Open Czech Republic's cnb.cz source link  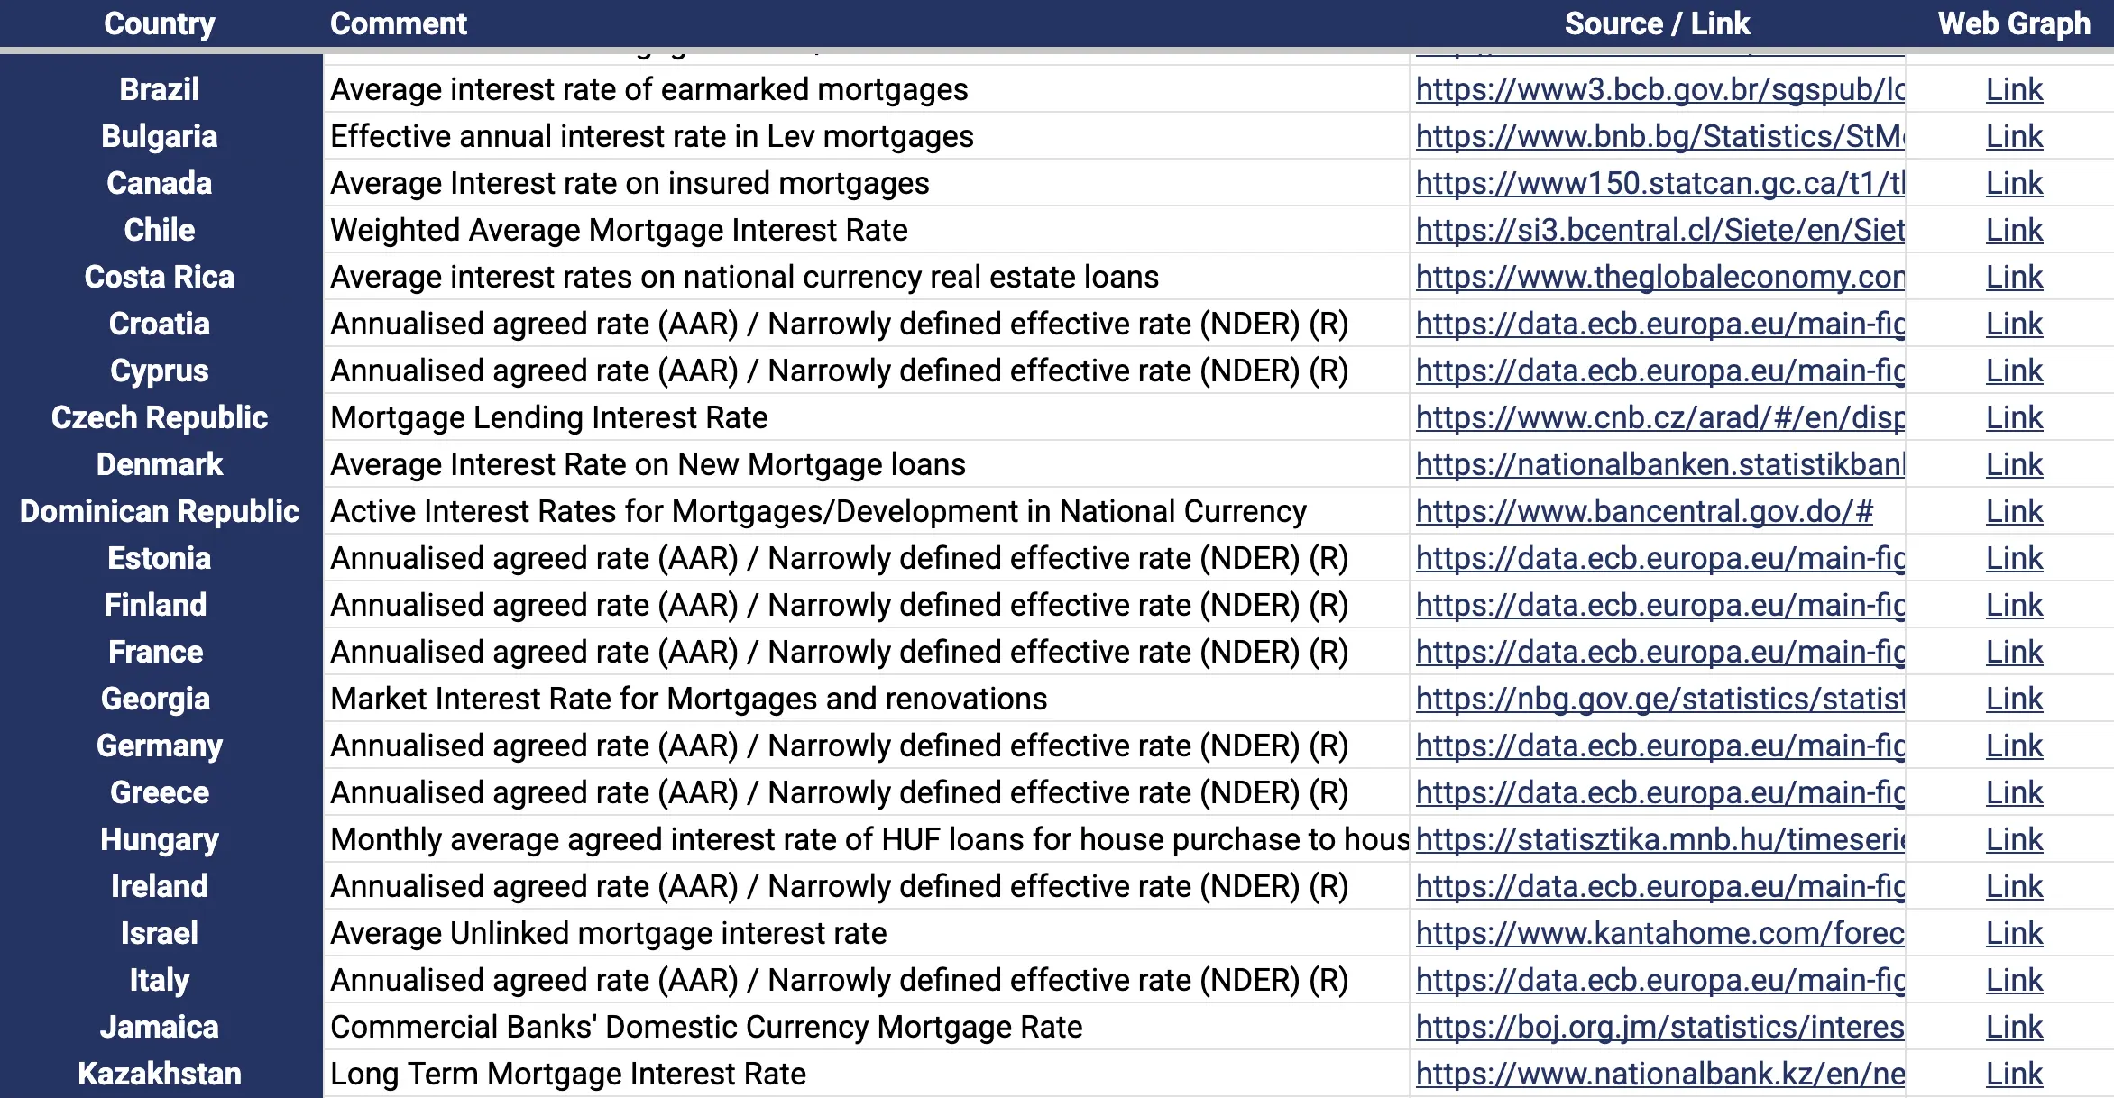(x=1659, y=417)
